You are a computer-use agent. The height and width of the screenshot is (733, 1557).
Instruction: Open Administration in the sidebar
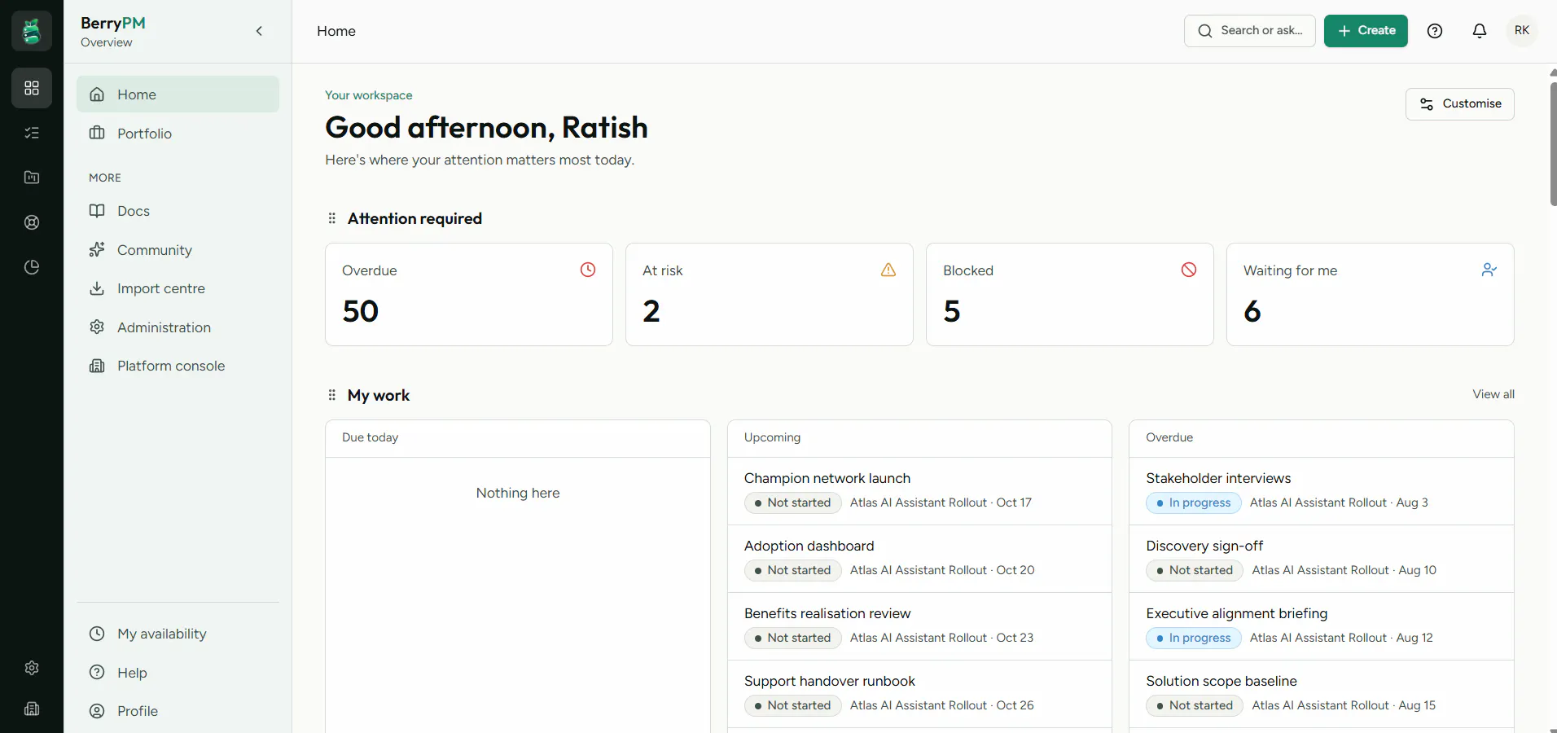coord(178,327)
